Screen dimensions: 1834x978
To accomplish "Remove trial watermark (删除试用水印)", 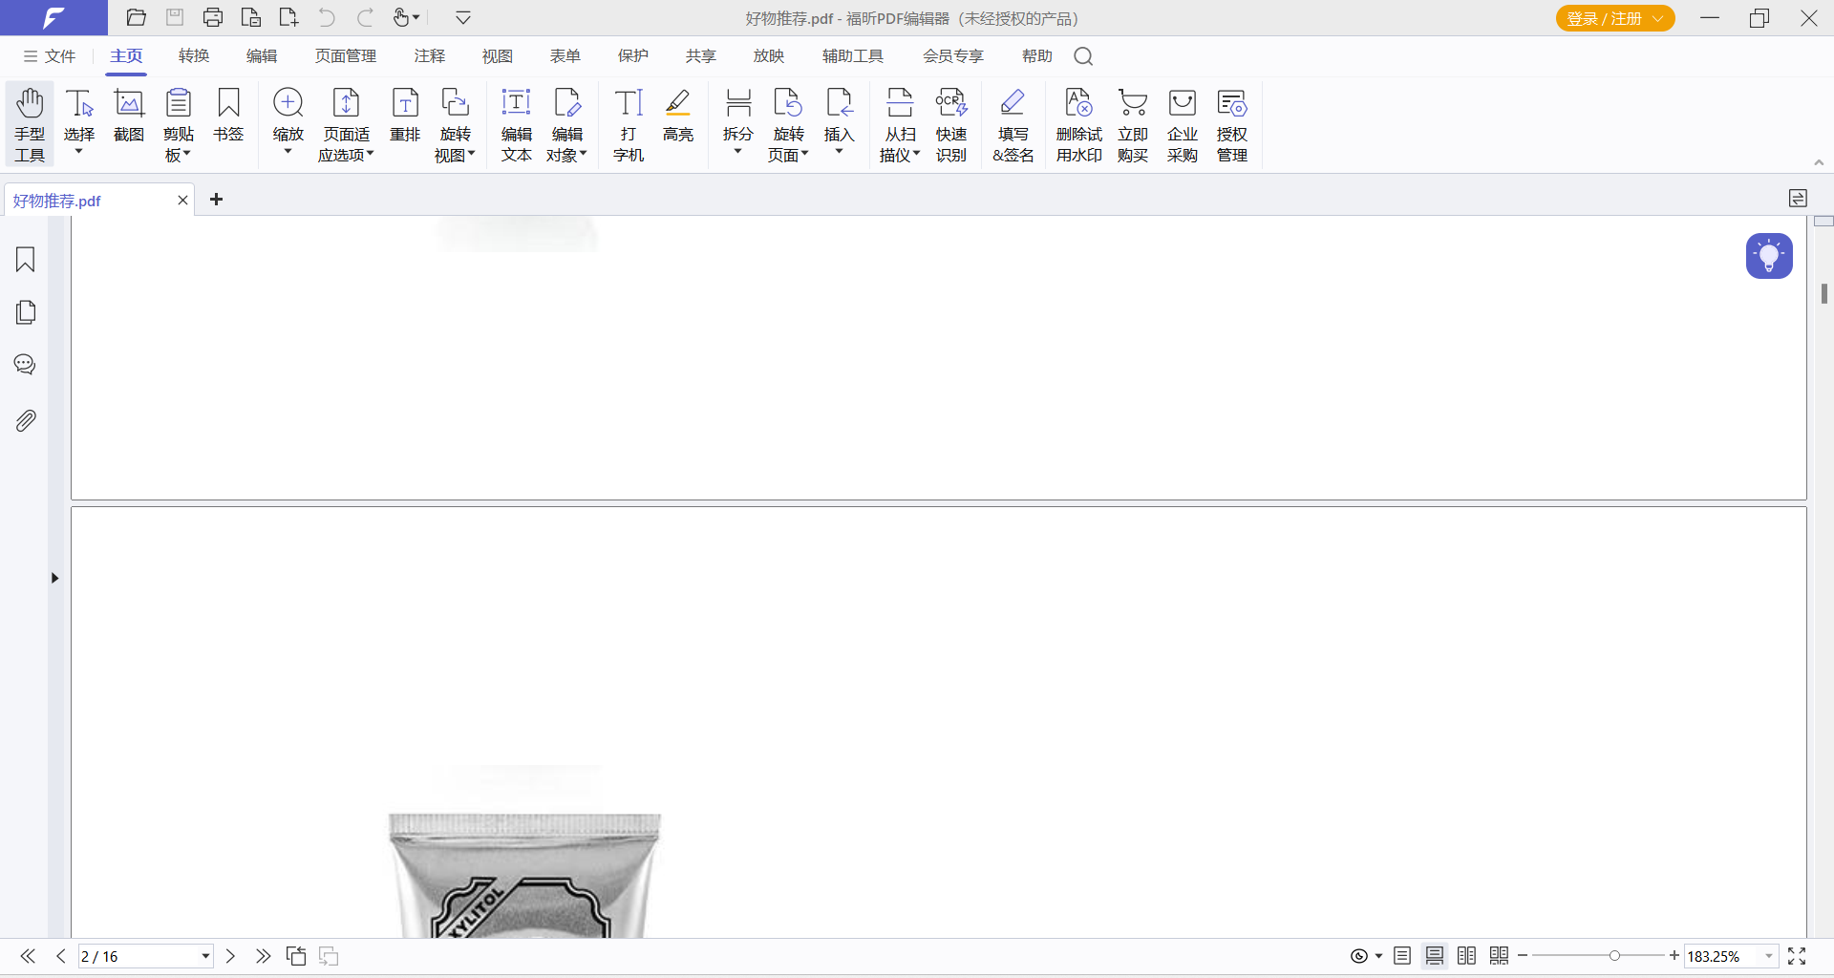I will (1079, 125).
